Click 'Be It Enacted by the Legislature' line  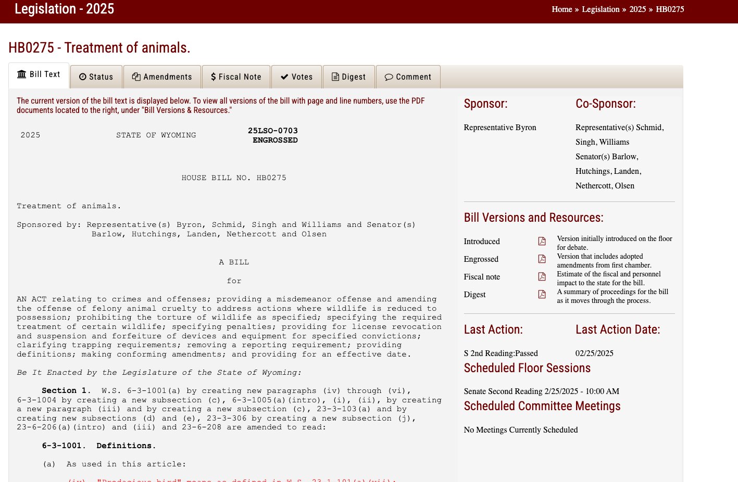(x=159, y=373)
